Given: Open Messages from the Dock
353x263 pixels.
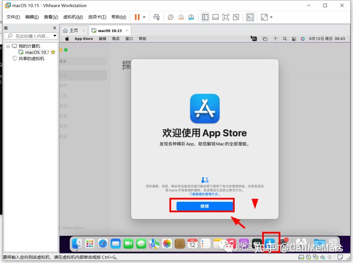Looking at the screenshot, I should tap(141, 244).
